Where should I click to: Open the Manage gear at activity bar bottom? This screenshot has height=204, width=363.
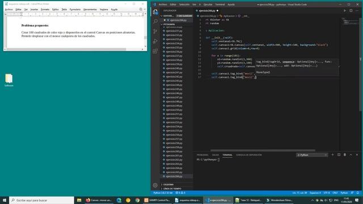(155, 185)
